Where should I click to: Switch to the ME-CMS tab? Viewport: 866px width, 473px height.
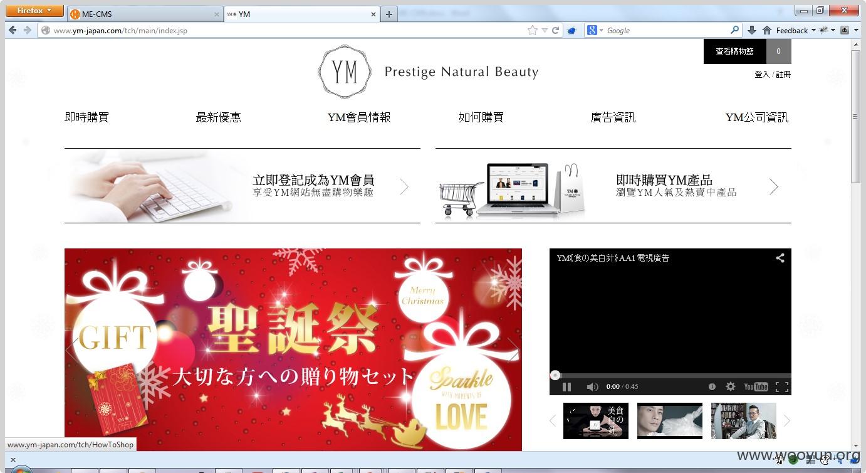[x=145, y=14]
